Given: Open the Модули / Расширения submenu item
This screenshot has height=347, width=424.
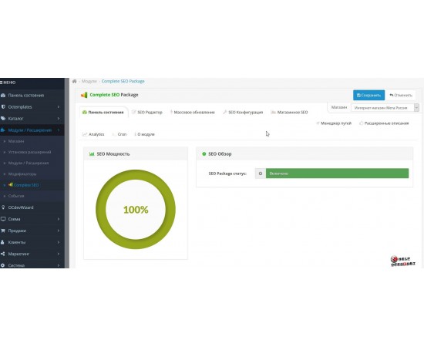Looking at the screenshot, I should click(29, 163).
